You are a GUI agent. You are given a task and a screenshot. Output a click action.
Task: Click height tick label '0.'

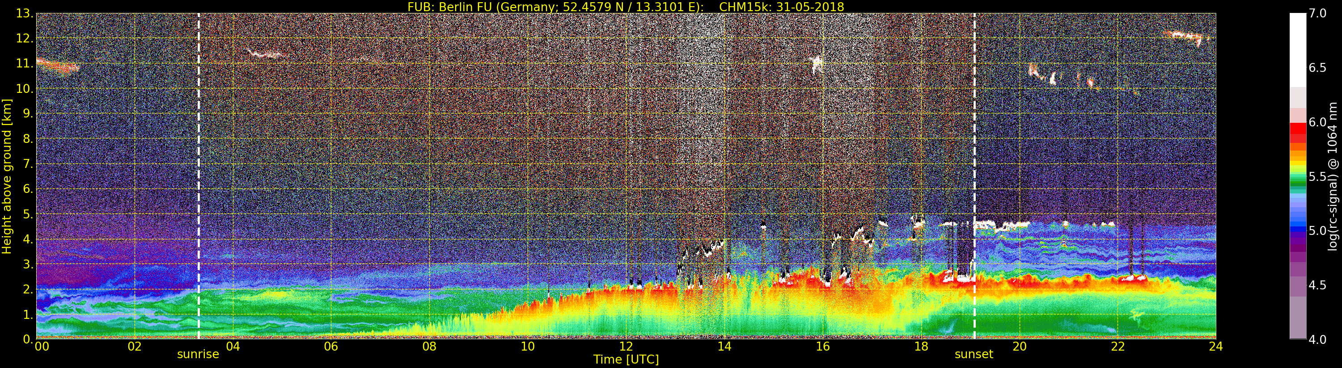28,339
